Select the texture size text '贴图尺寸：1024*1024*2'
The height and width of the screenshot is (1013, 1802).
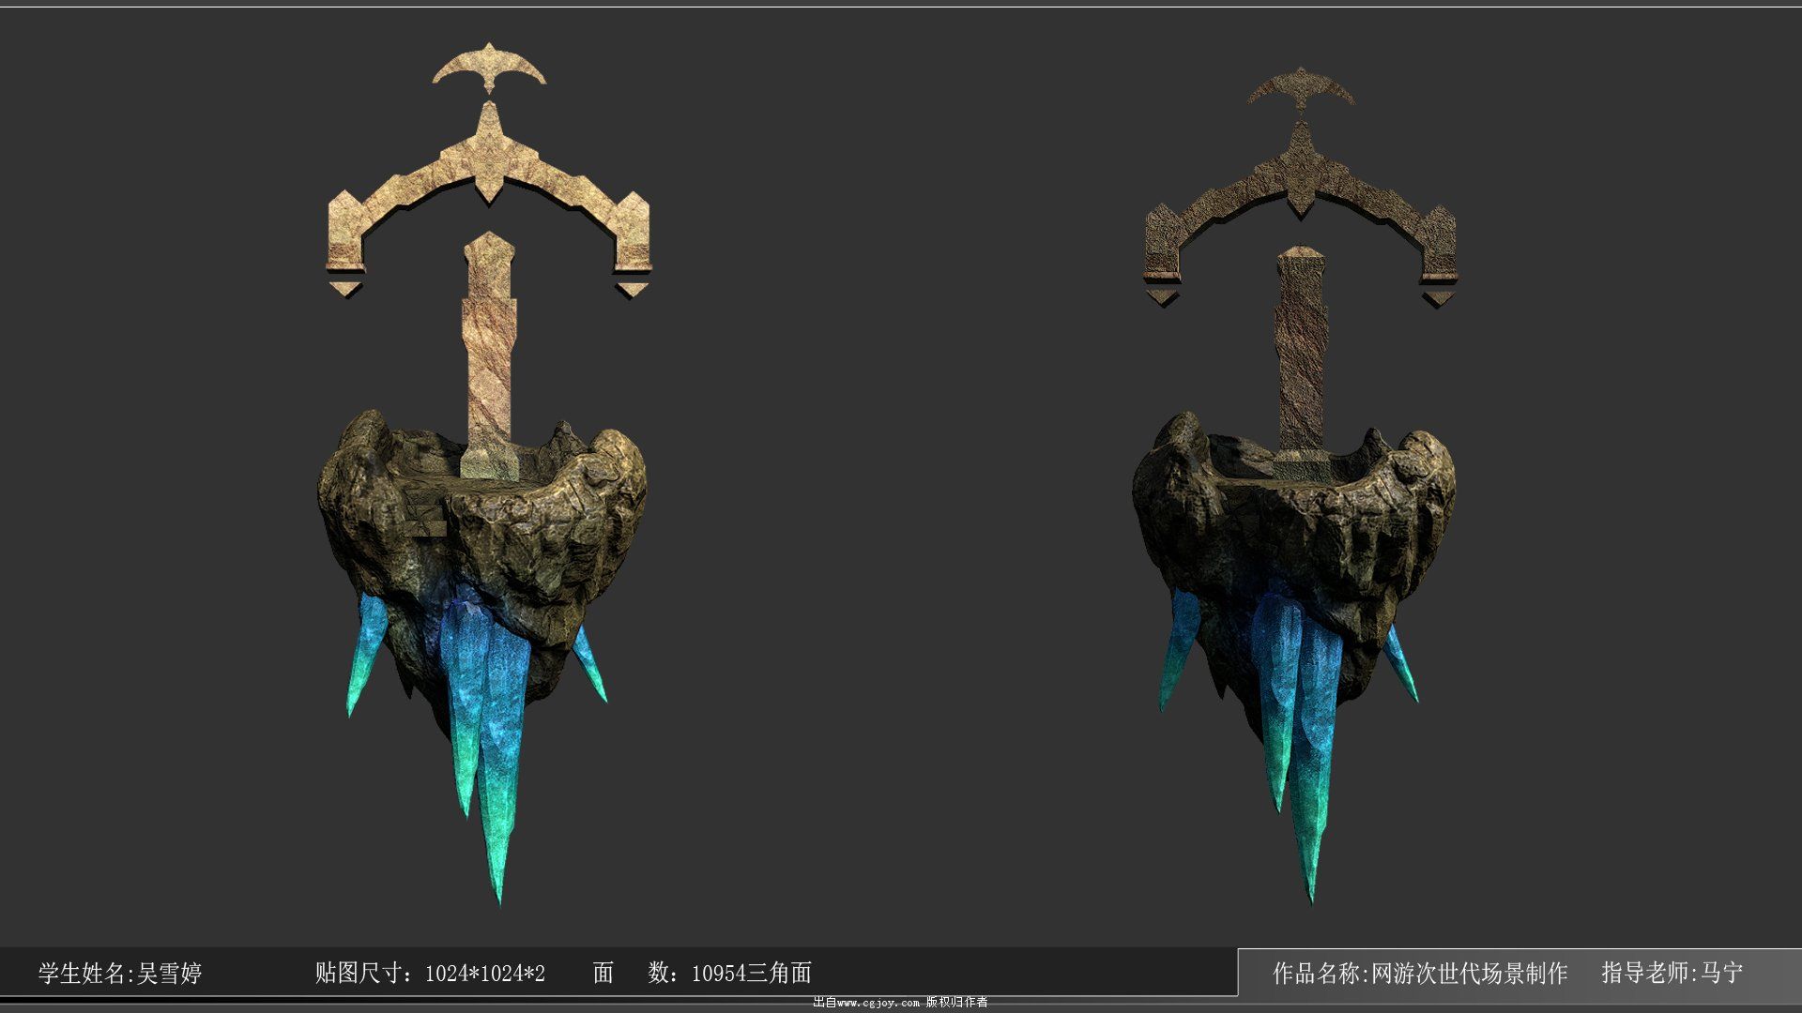(x=430, y=973)
